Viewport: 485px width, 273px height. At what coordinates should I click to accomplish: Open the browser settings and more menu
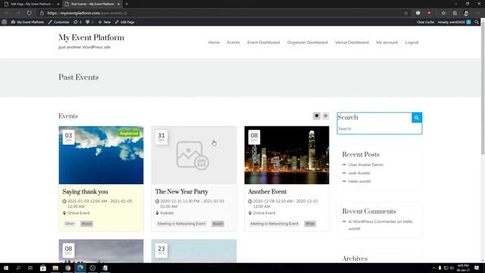pos(477,13)
